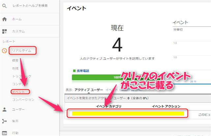Open the 概要 realtime report
Viewport: 211px width, 136px height.
15,60
